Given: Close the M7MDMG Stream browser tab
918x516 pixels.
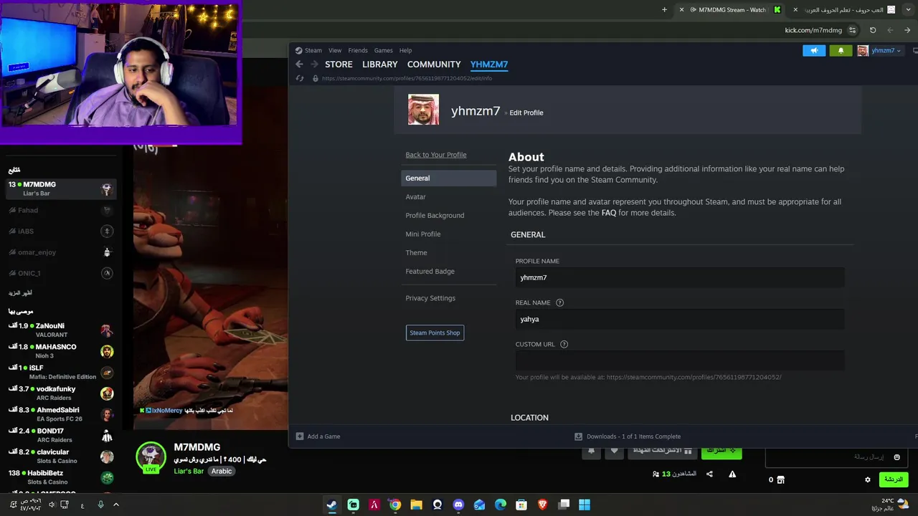Looking at the screenshot, I should tap(681, 10).
